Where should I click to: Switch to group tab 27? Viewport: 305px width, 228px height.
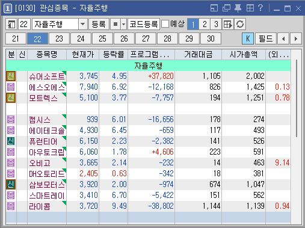(146, 39)
